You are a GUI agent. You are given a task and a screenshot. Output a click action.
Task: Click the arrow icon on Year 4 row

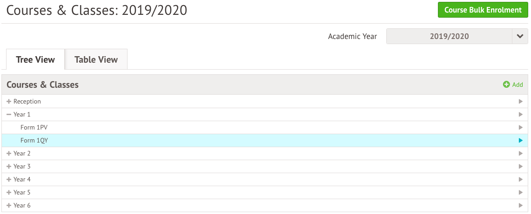[521, 180]
